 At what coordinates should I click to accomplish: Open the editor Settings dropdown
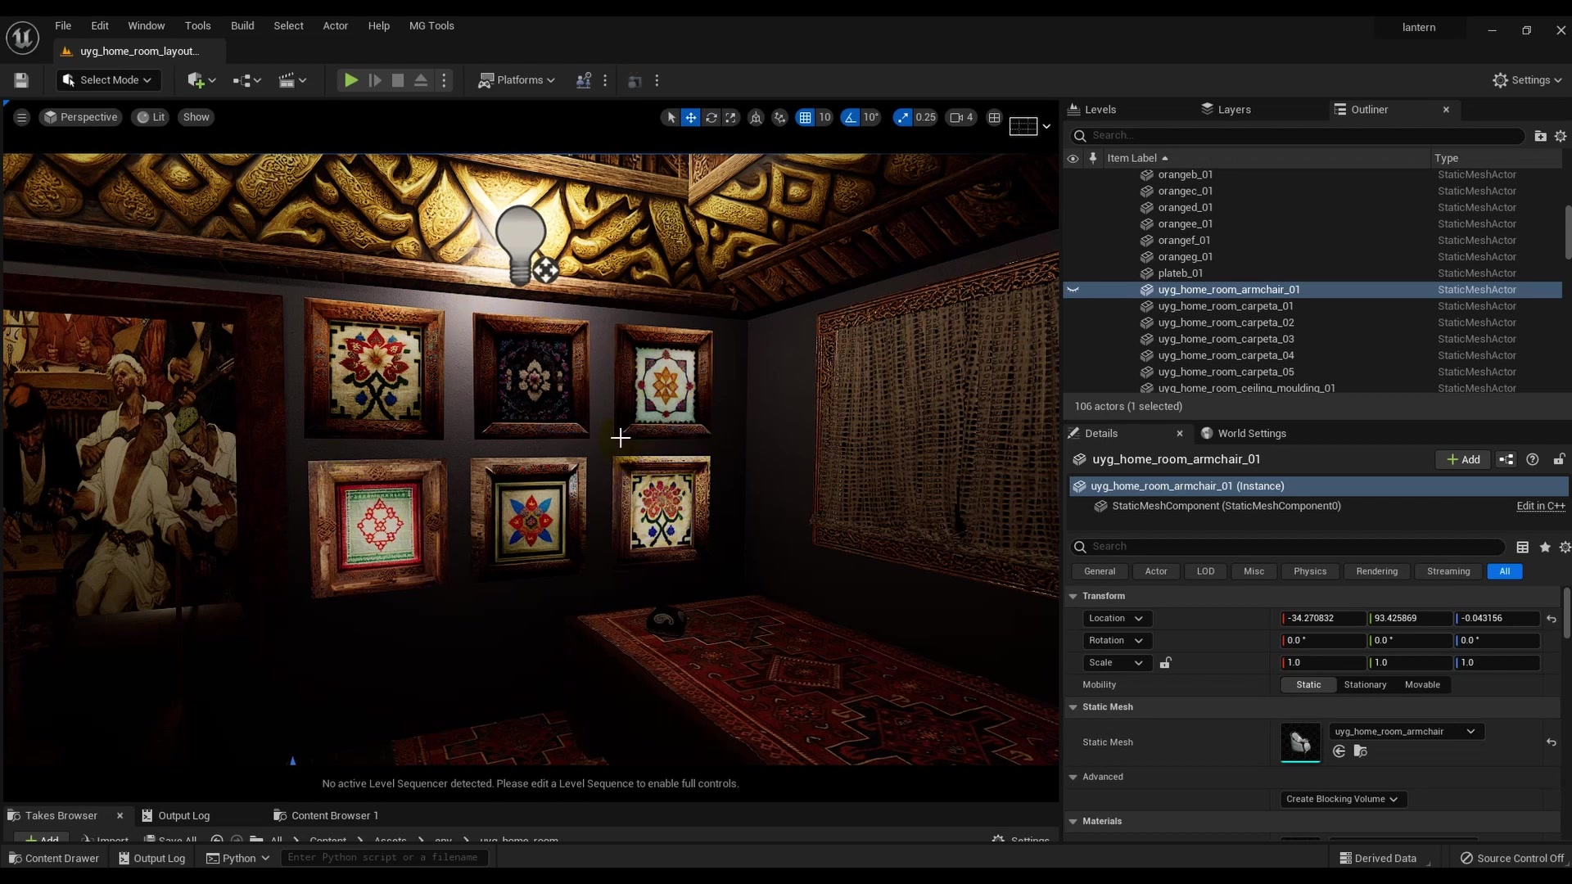(1528, 80)
